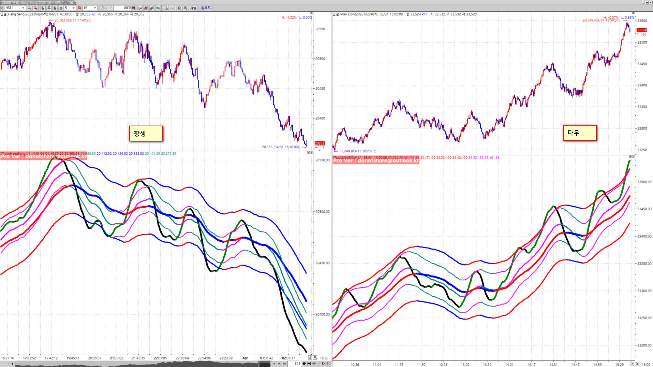Click the magnifier icon on Hang Seng time axis
Image resolution: width=653 pixels, height=367 pixels.
point(315,358)
